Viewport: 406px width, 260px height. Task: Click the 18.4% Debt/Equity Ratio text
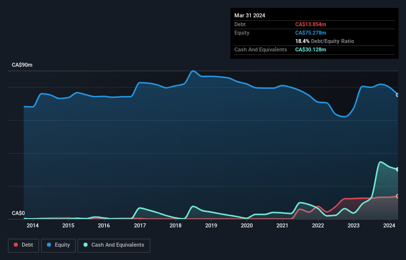(x=324, y=41)
